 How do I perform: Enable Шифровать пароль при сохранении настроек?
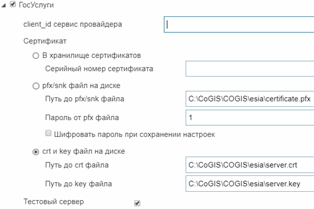pyautogui.click(x=48, y=133)
